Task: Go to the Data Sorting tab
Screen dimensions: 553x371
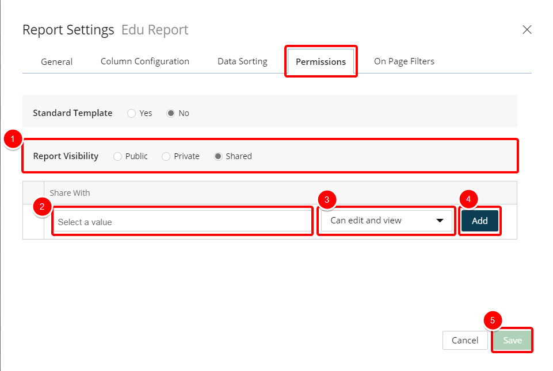Action: [x=242, y=61]
